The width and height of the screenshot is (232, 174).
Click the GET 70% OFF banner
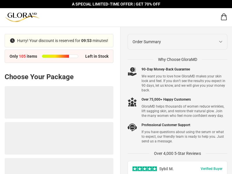pyautogui.click(x=116, y=4)
